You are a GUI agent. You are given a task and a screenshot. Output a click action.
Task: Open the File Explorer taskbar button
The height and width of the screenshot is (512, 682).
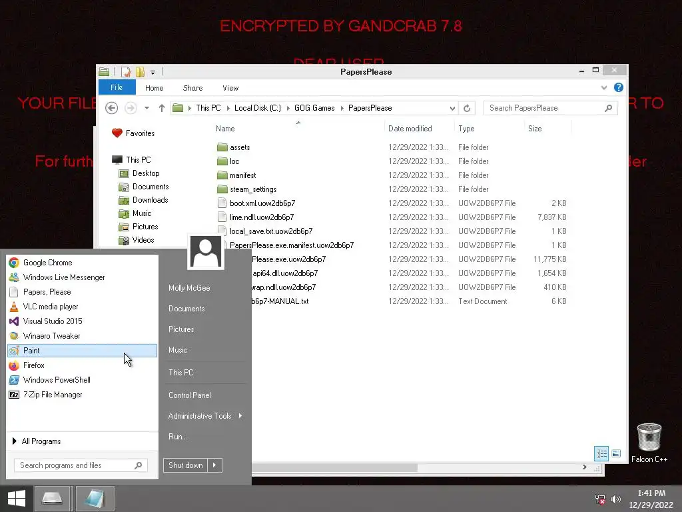point(52,499)
